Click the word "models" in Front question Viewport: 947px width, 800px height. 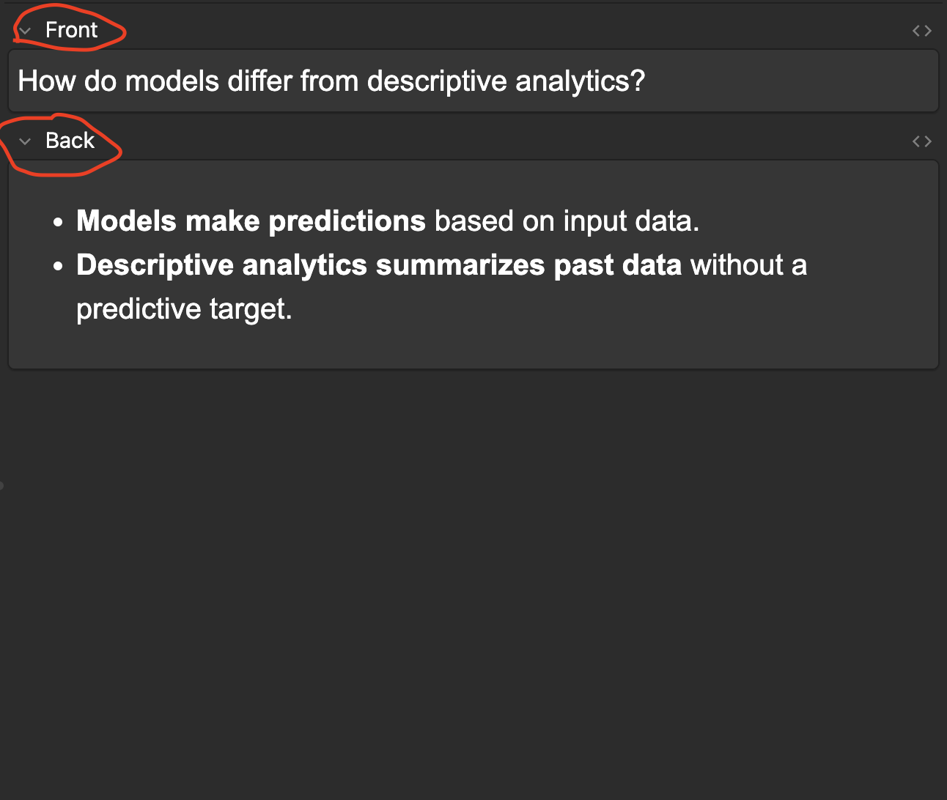pos(172,81)
